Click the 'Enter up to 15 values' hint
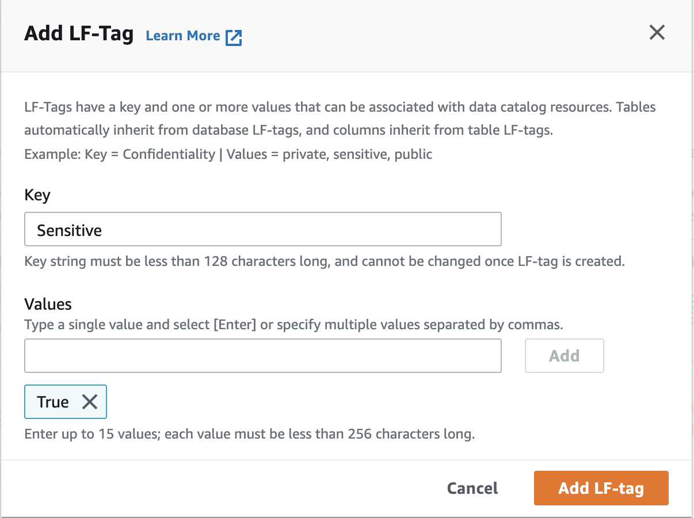The height and width of the screenshot is (518, 694). [x=249, y=433]
